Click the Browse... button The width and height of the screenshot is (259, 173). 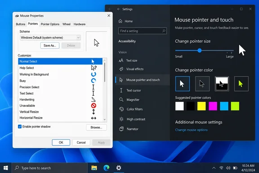[96, 127]
